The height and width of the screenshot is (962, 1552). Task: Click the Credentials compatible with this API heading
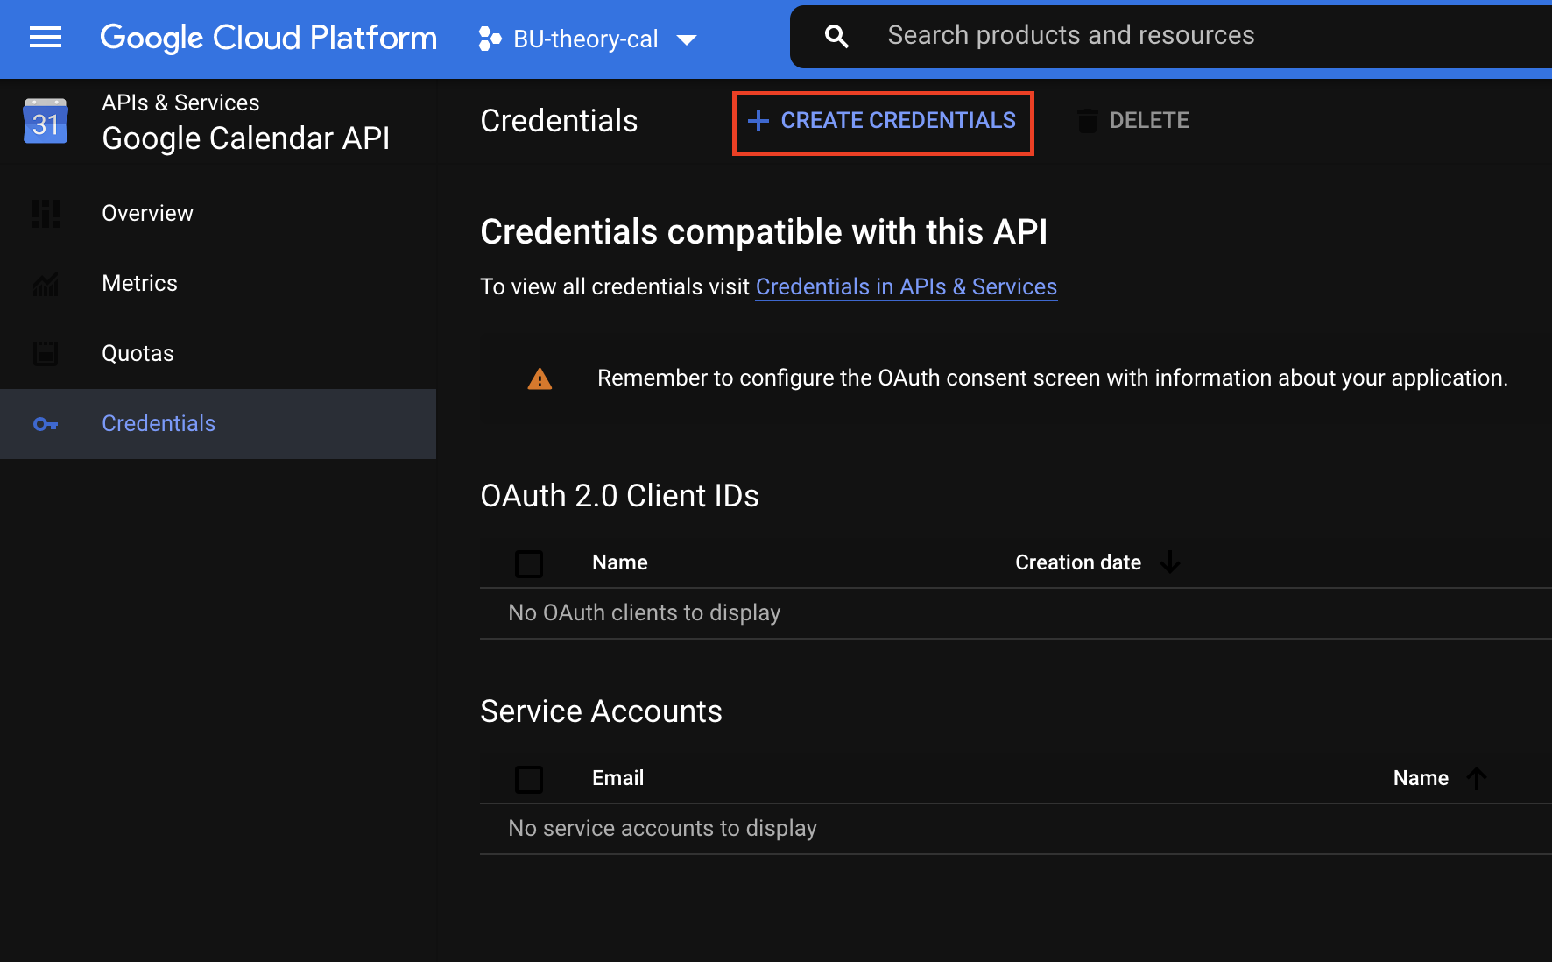(764, 232)
